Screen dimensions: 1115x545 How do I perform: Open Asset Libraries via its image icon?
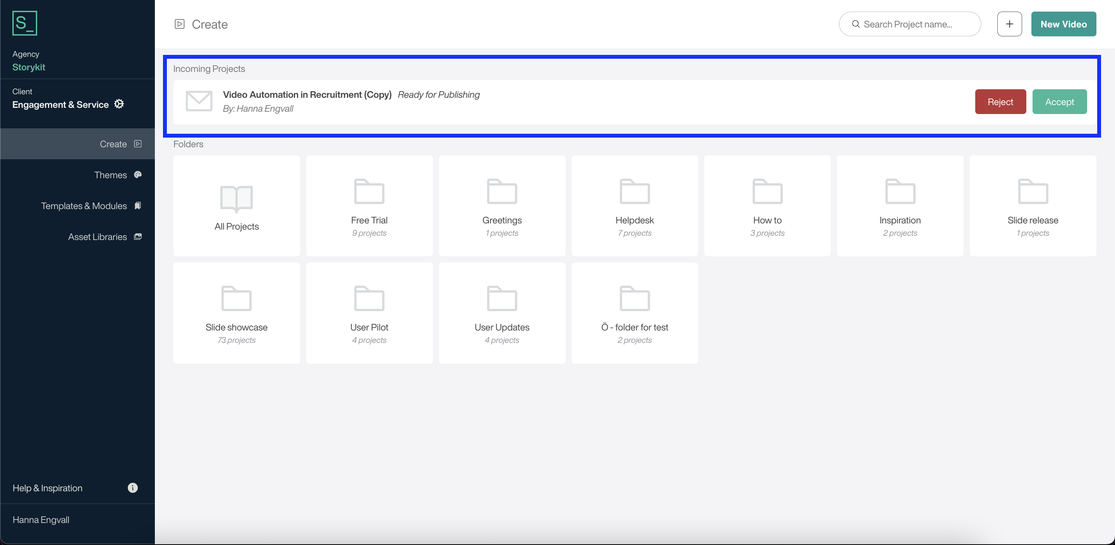(x=138, y=237)
